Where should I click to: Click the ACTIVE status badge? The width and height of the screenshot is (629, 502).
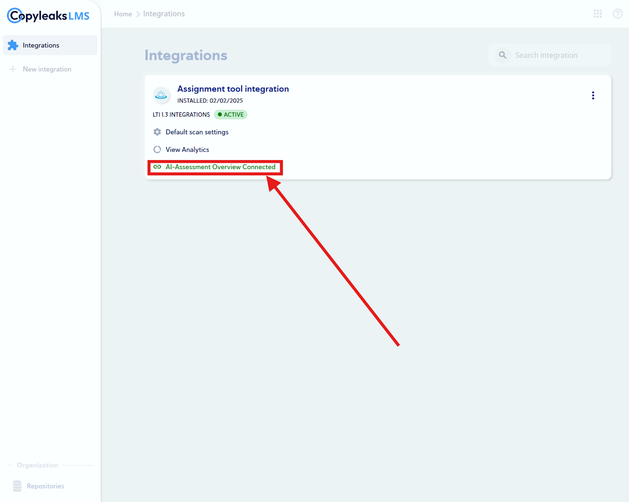[231, 115]
